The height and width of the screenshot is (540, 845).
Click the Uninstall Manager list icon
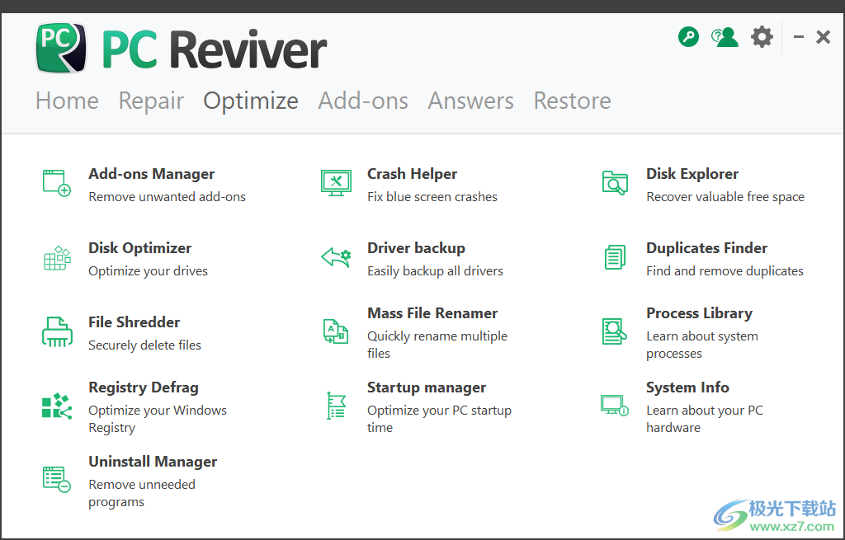(x=57, y=479)
